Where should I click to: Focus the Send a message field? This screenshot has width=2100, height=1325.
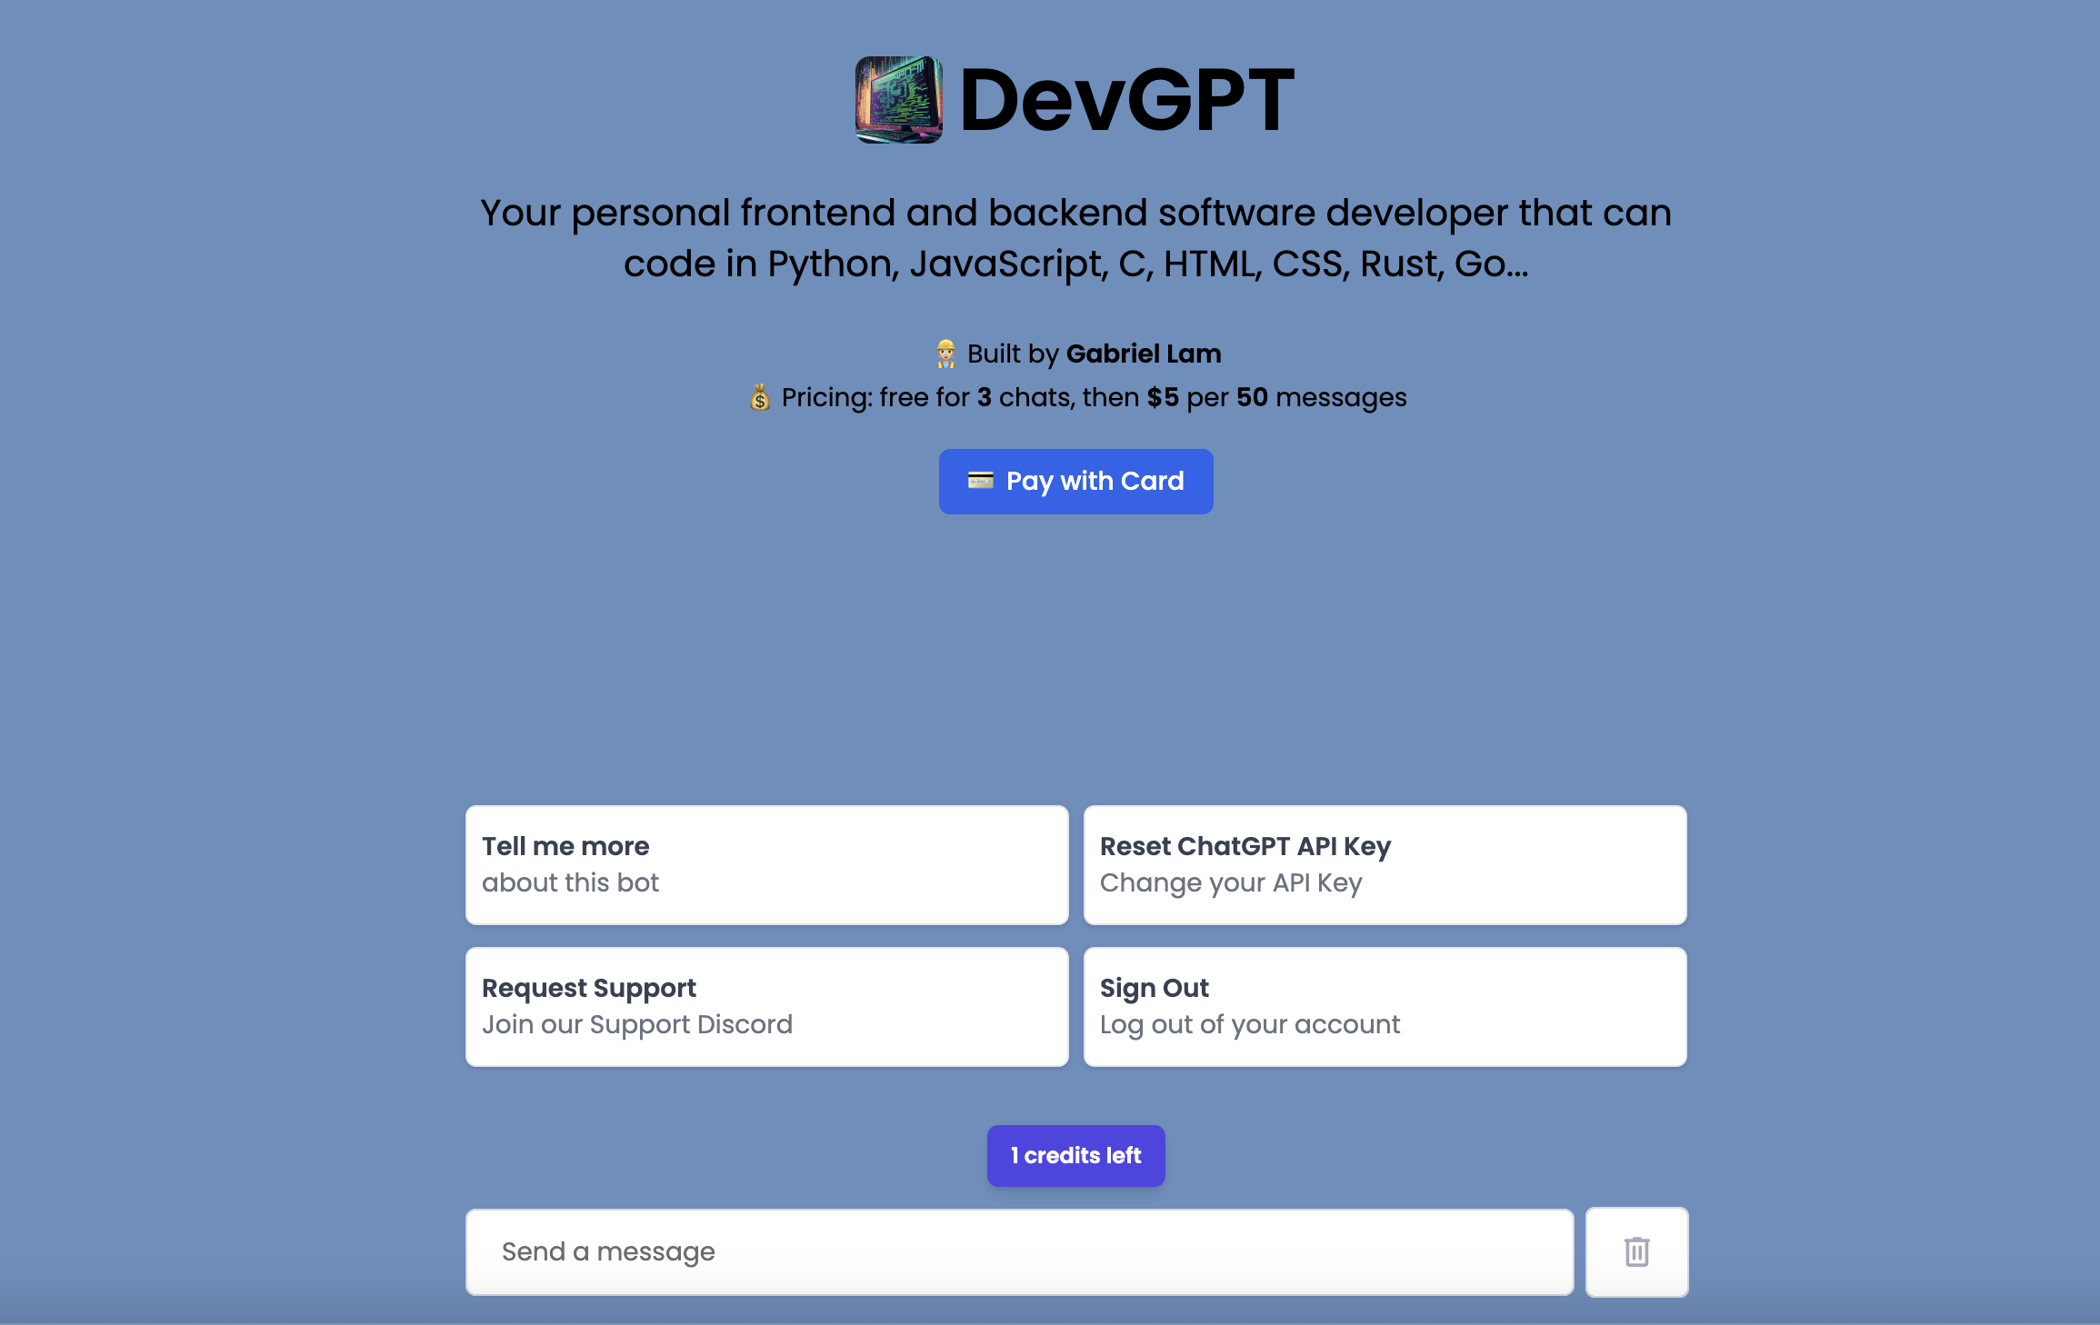click(x=1018, y=1251)
